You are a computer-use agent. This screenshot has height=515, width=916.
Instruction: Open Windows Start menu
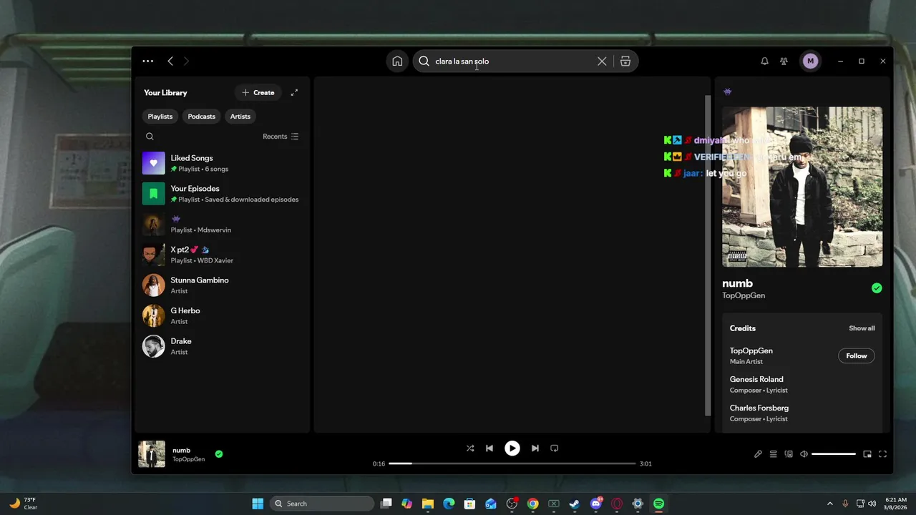coord(258,504)
